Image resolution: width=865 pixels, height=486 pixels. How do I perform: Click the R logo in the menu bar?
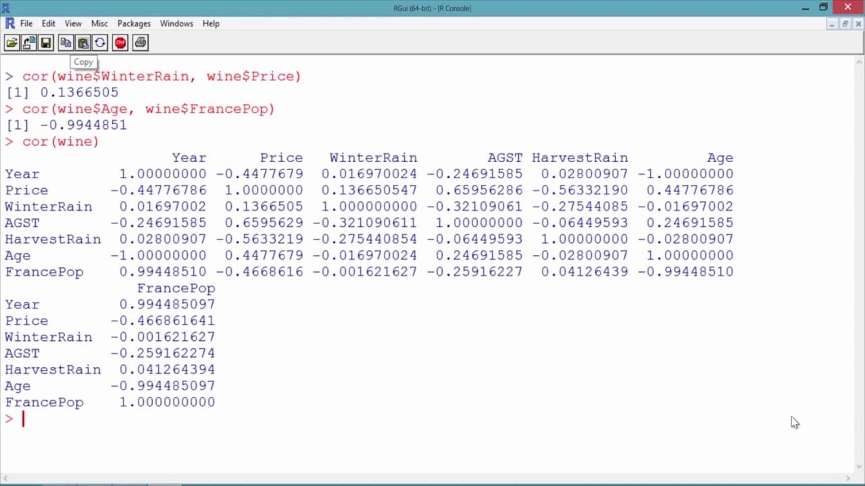[x=9, y=23]
